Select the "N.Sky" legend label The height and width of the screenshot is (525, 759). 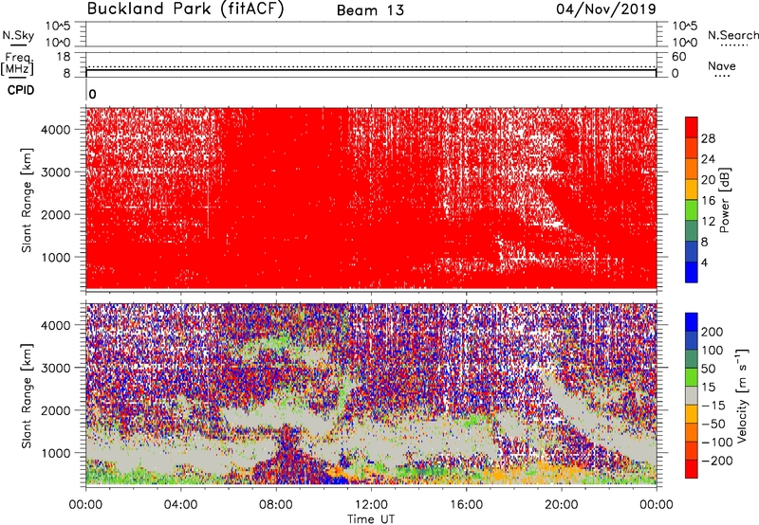pos(18,35)
